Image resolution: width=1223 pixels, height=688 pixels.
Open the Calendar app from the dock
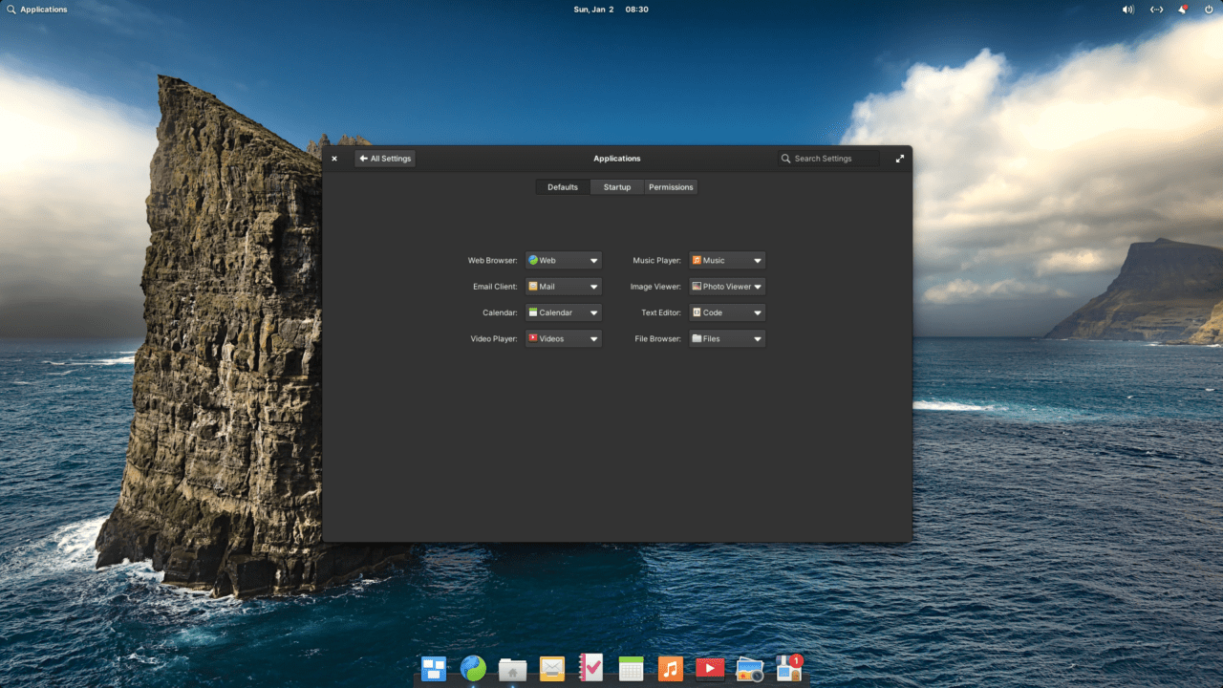coord(631,668)
